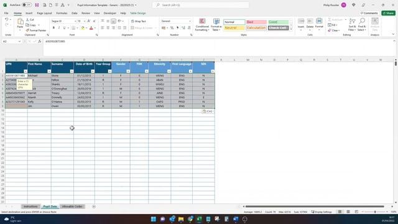Toggle Underline formatting

[x=64, y=27]
